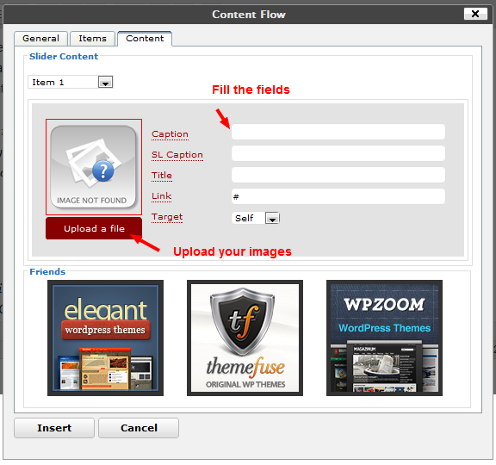Expand the Item 1 dropdown arrow
Image resolution: width=496 pixels, height=465 pixels.
(105, 83)
